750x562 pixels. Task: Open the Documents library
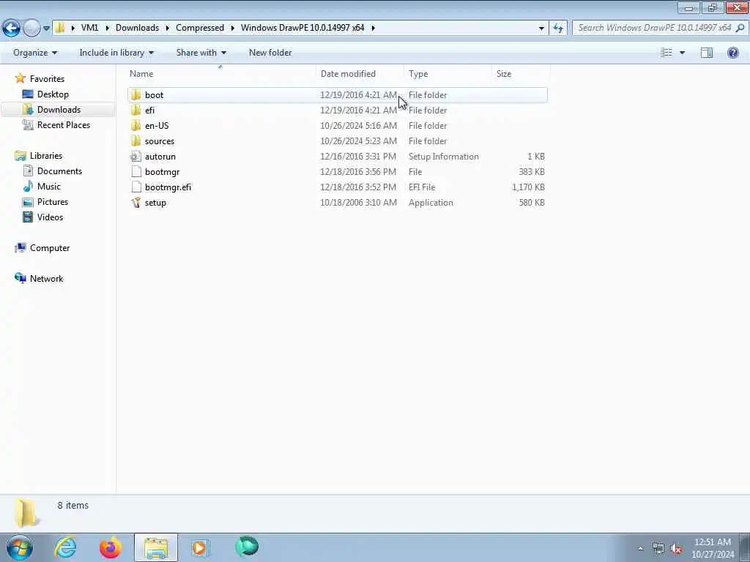(x=59, y=171)
